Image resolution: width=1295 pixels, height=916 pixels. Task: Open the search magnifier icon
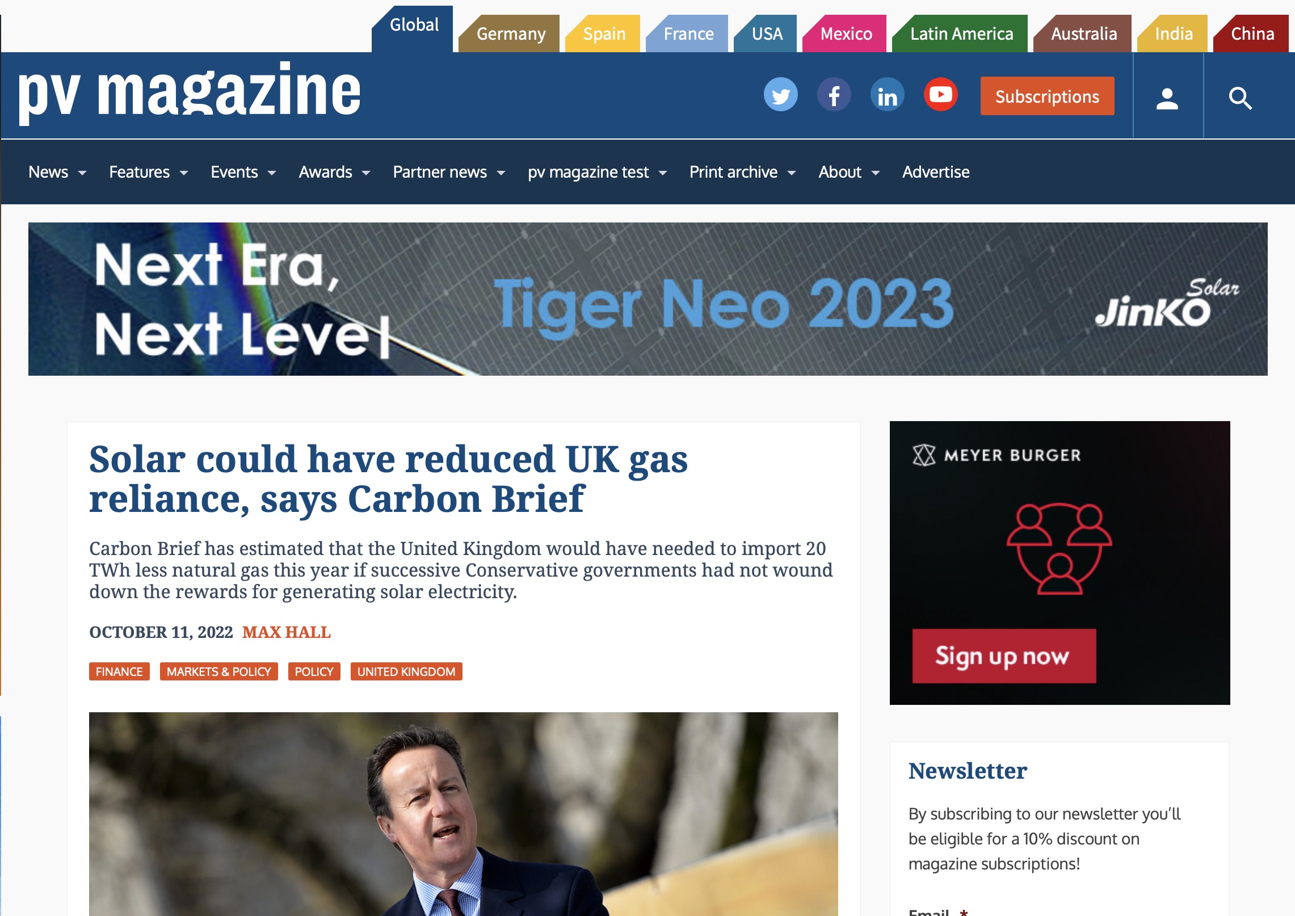1240,98
